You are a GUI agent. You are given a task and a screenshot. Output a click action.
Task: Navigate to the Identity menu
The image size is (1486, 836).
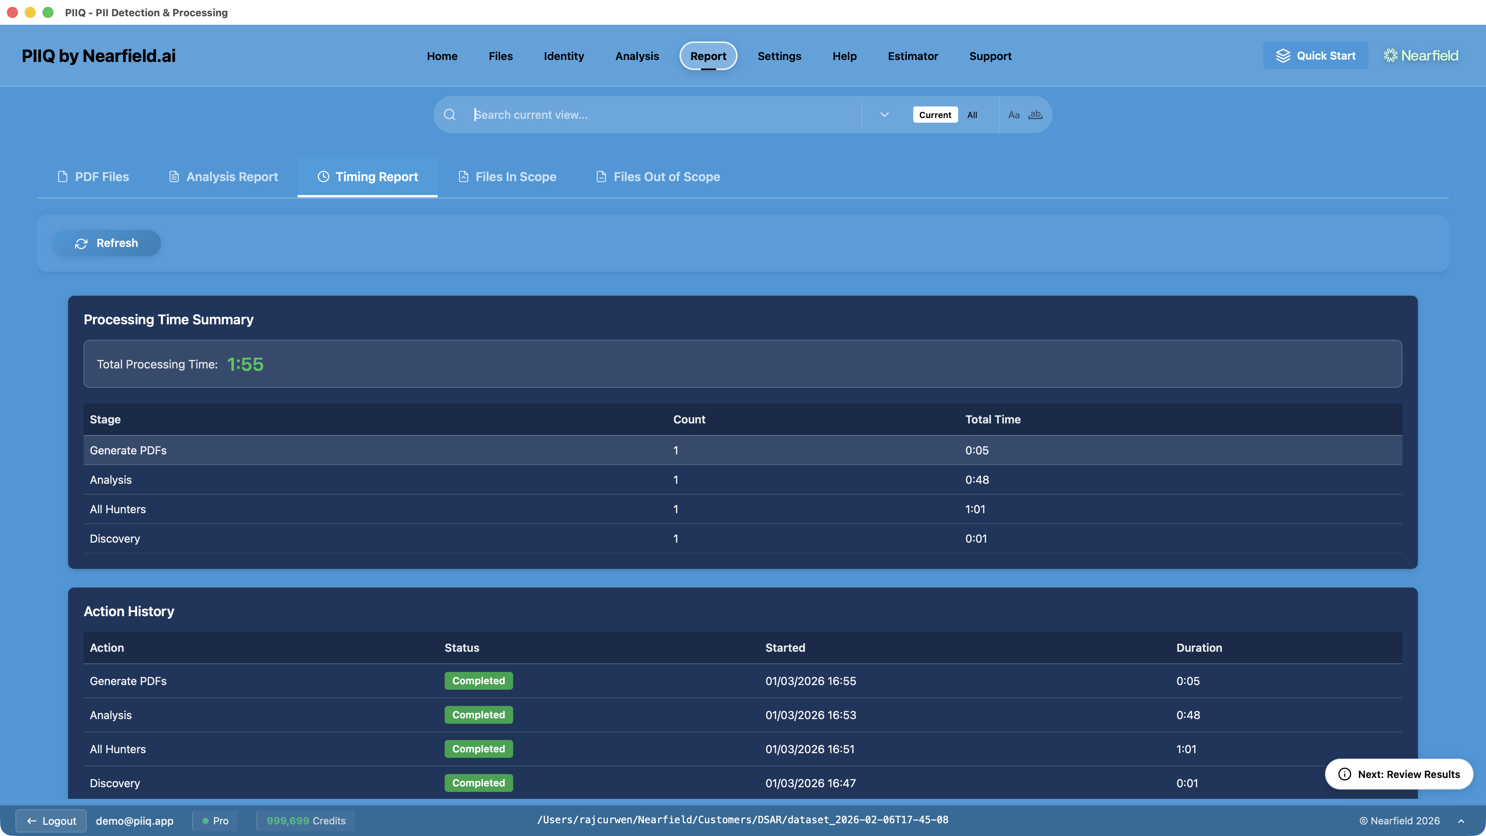(x=563, y=56)
